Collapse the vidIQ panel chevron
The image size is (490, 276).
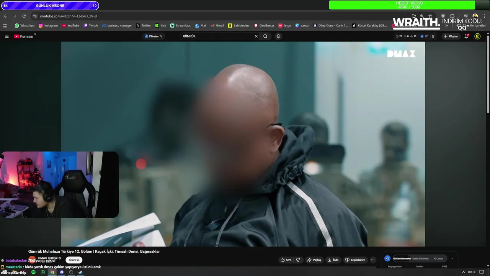pyautogui.click(x=452, y=259)
